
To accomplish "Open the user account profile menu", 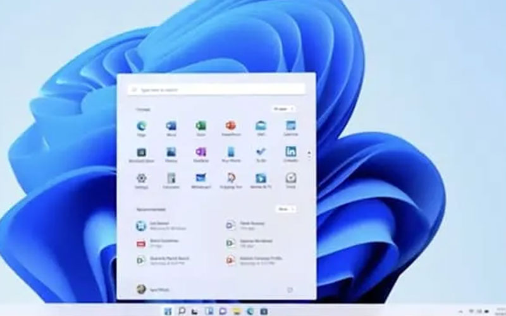I will [x=153, y=289].
